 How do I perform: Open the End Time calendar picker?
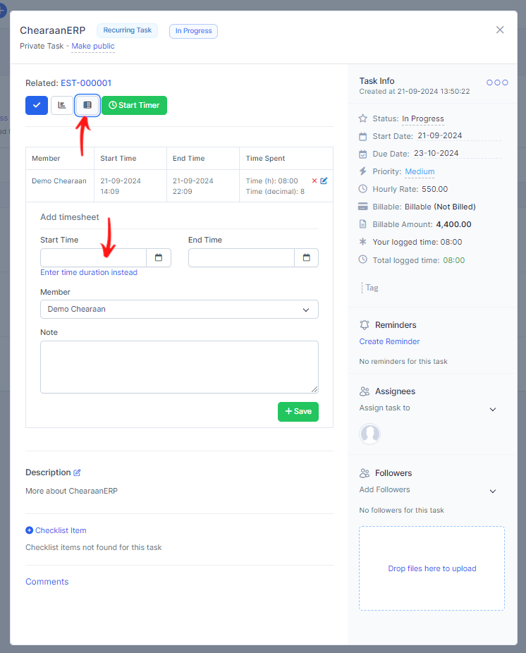click(x=306, y=258)
